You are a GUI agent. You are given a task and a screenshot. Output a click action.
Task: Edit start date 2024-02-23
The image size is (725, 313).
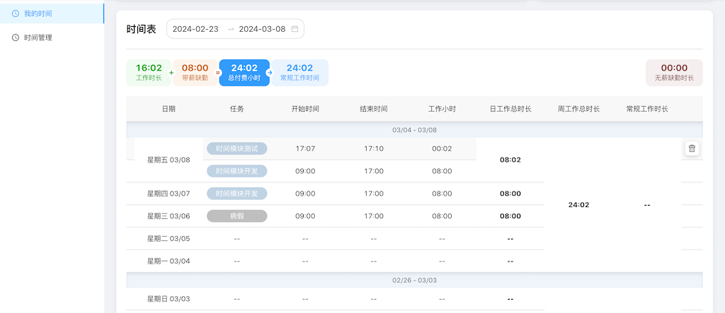tap(195, 29)
